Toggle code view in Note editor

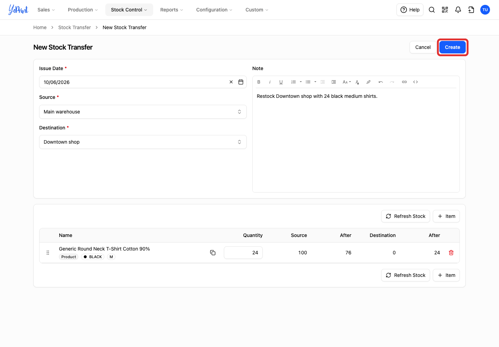[415, 82]
